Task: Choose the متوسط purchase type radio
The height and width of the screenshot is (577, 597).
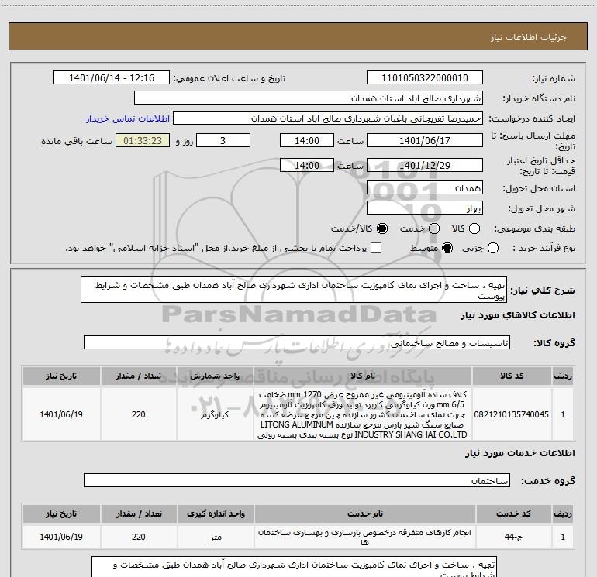Action: pyautogui.click(x=447, y=248)
